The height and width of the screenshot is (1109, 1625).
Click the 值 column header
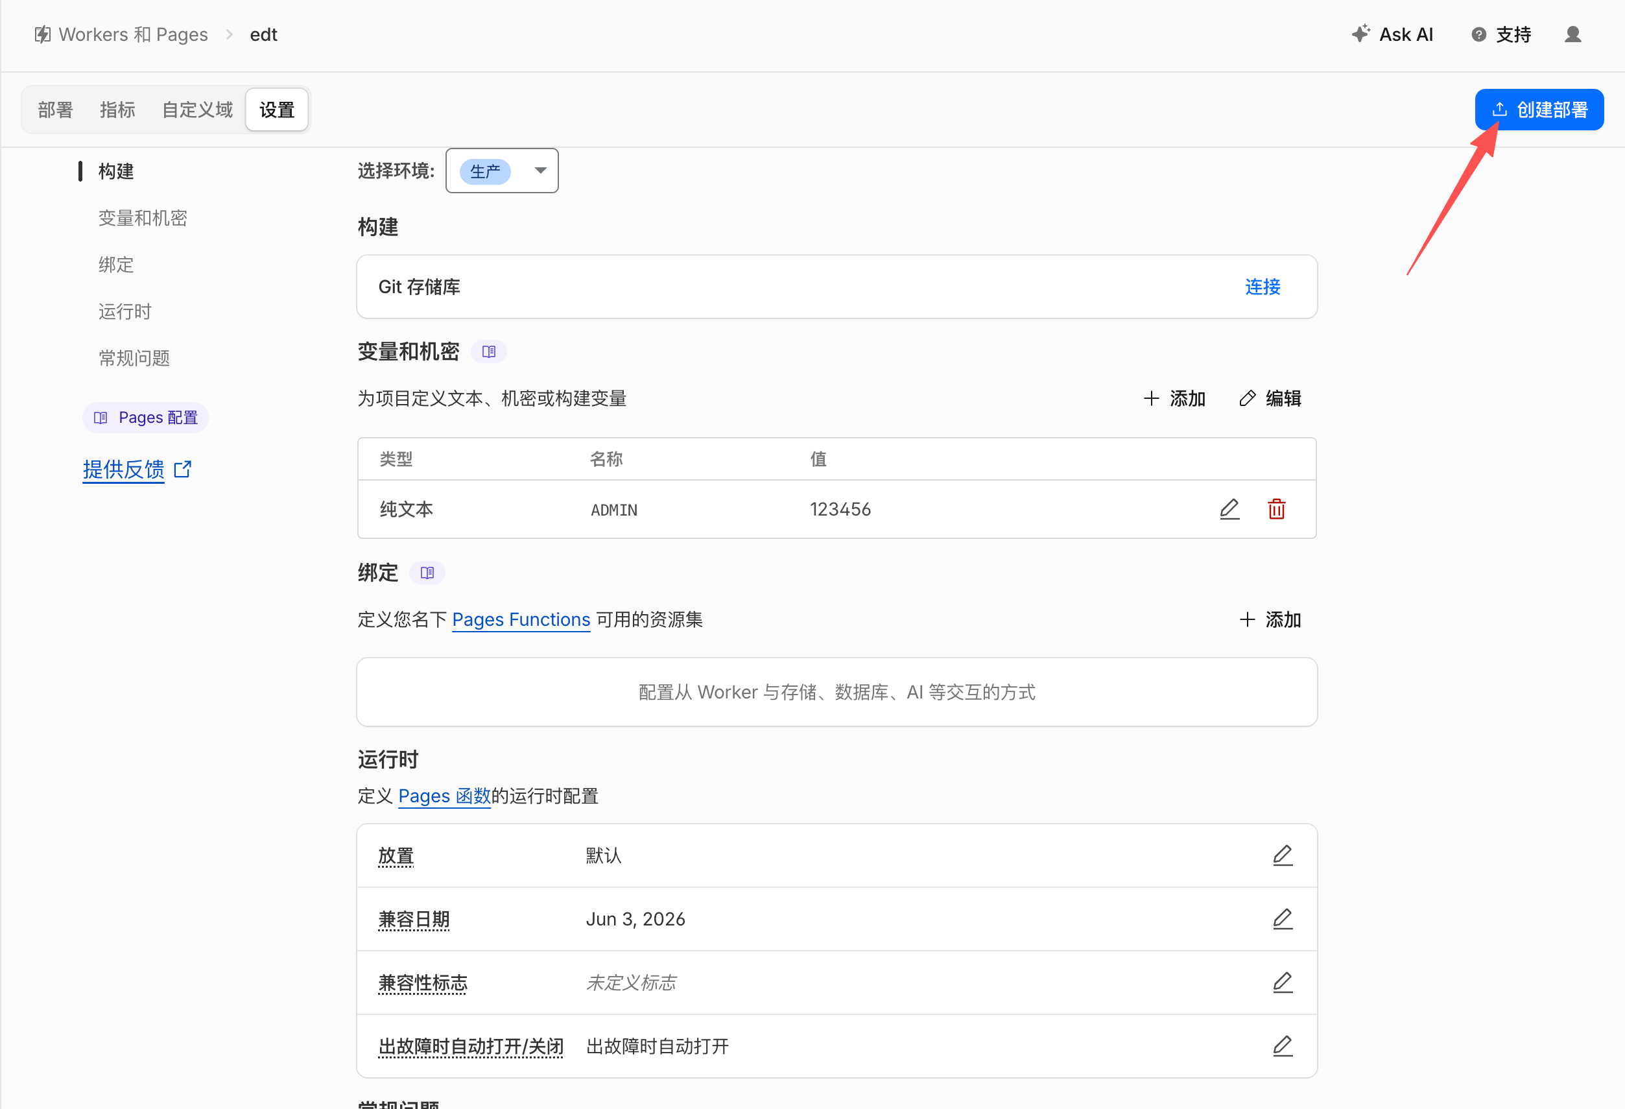pyautogui.click(x=818, y=459)
